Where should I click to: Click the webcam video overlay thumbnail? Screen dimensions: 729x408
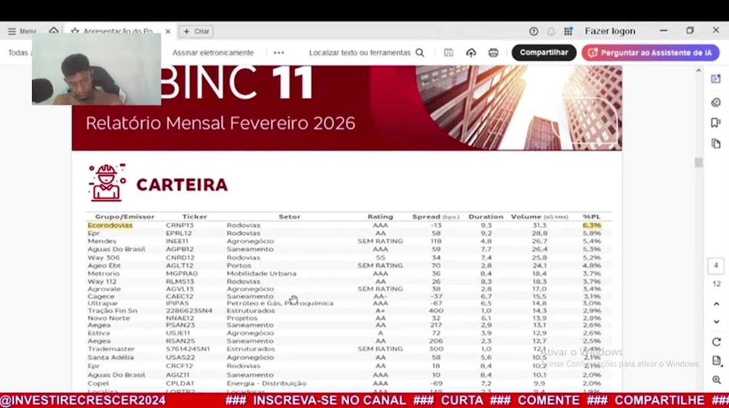click(96, 69)
